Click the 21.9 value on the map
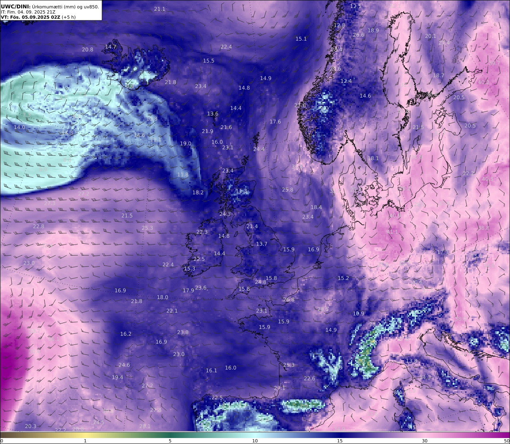510x444 pixels. (208, 131)
